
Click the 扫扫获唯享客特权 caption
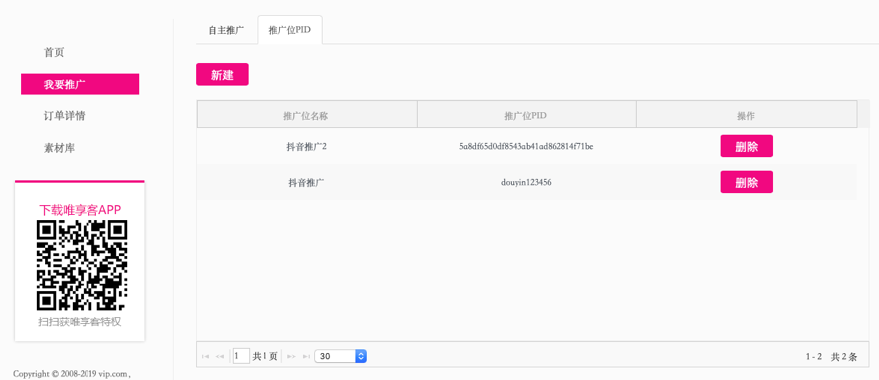80,322
